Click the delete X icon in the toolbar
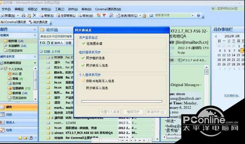The image size is (245, 144). (34, 15)
